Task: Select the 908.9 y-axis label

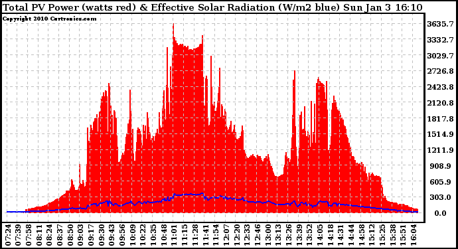Action: [x=441, y=166]
